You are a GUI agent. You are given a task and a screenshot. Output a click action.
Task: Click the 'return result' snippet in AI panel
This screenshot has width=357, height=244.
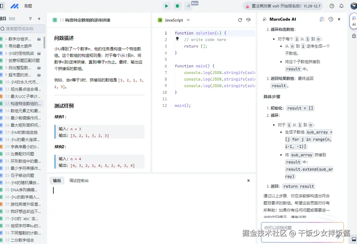pyautogui.click(x=299, y=187)
